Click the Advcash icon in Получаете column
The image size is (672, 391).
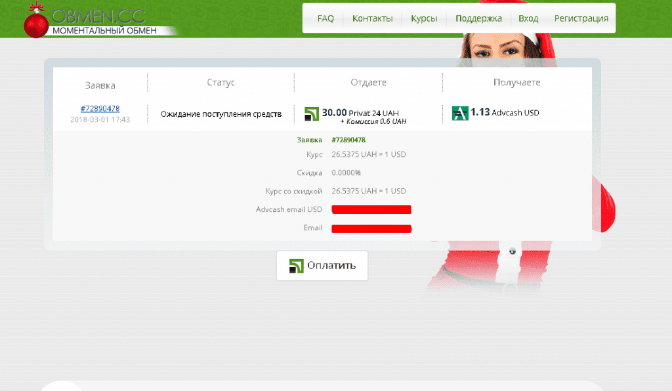coord(460,113)
